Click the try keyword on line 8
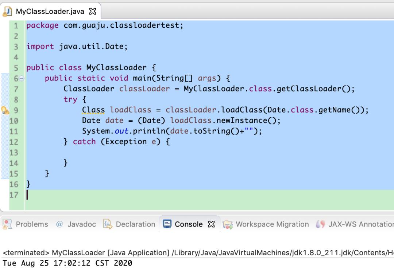 coord(70,99)
